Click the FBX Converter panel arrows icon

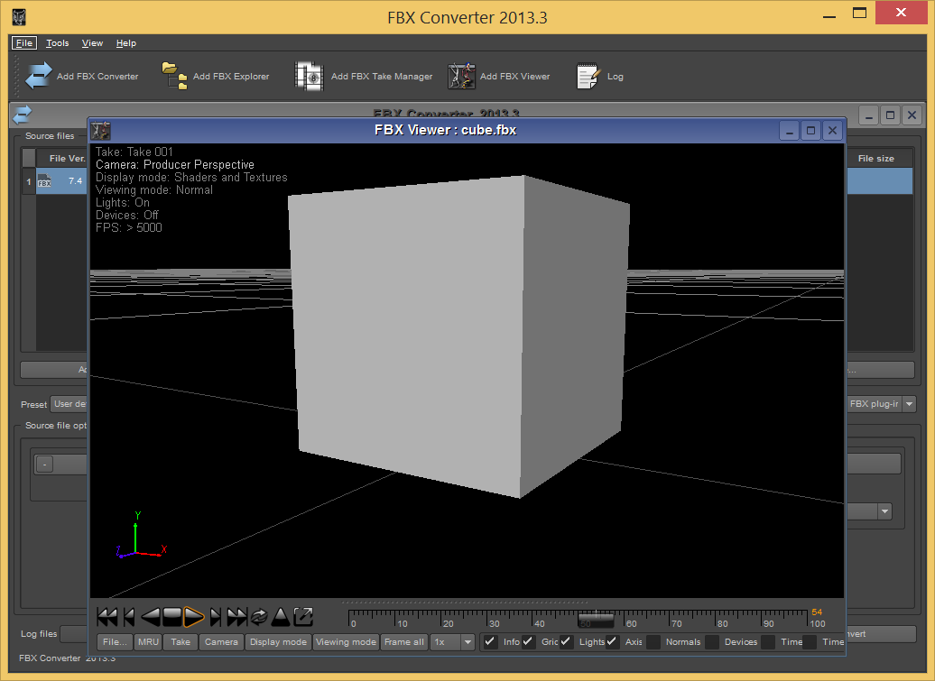(x=22, y=114)
